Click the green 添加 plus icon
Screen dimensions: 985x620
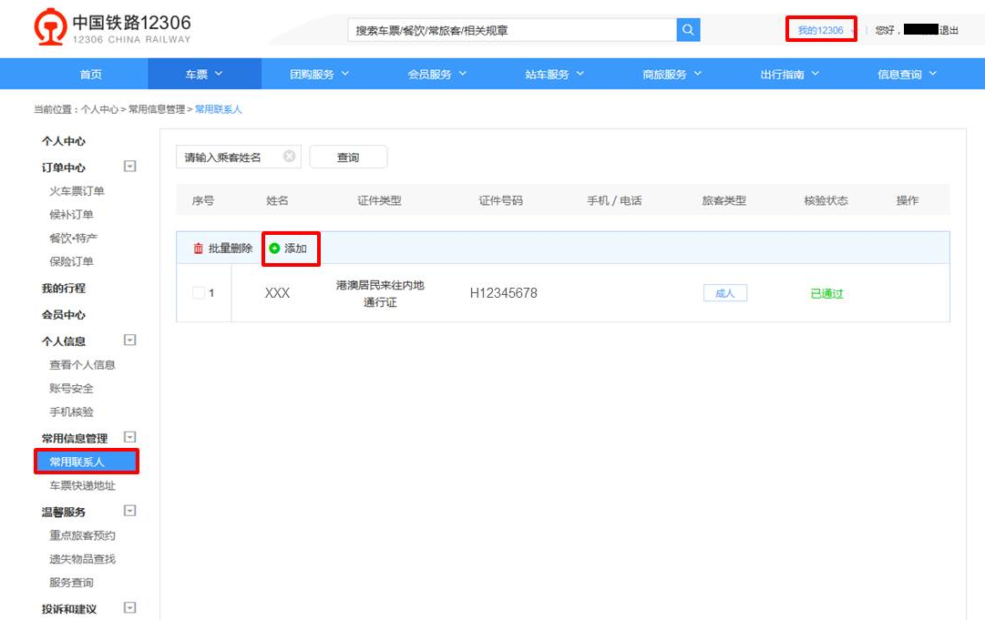click(x=274, y=249)
